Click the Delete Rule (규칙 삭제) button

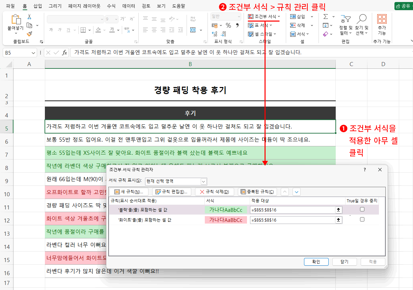(215, 192)
